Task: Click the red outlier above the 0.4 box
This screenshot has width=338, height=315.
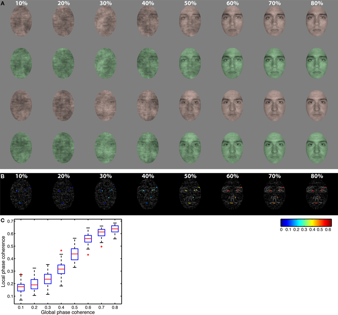Action: pyautogui.click(x=61, y=251)
